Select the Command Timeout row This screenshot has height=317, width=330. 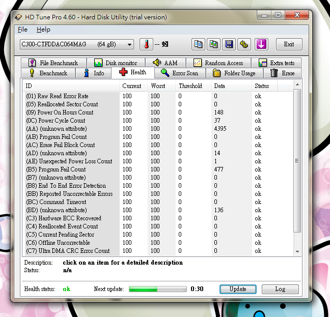coord(158,202)
